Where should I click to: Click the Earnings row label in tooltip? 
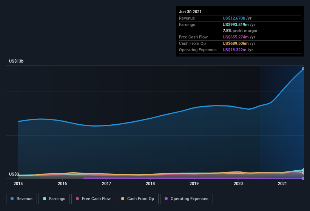[x=187, y=24]
